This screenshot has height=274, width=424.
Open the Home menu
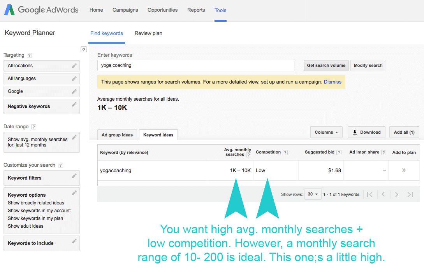click(96, 10)
